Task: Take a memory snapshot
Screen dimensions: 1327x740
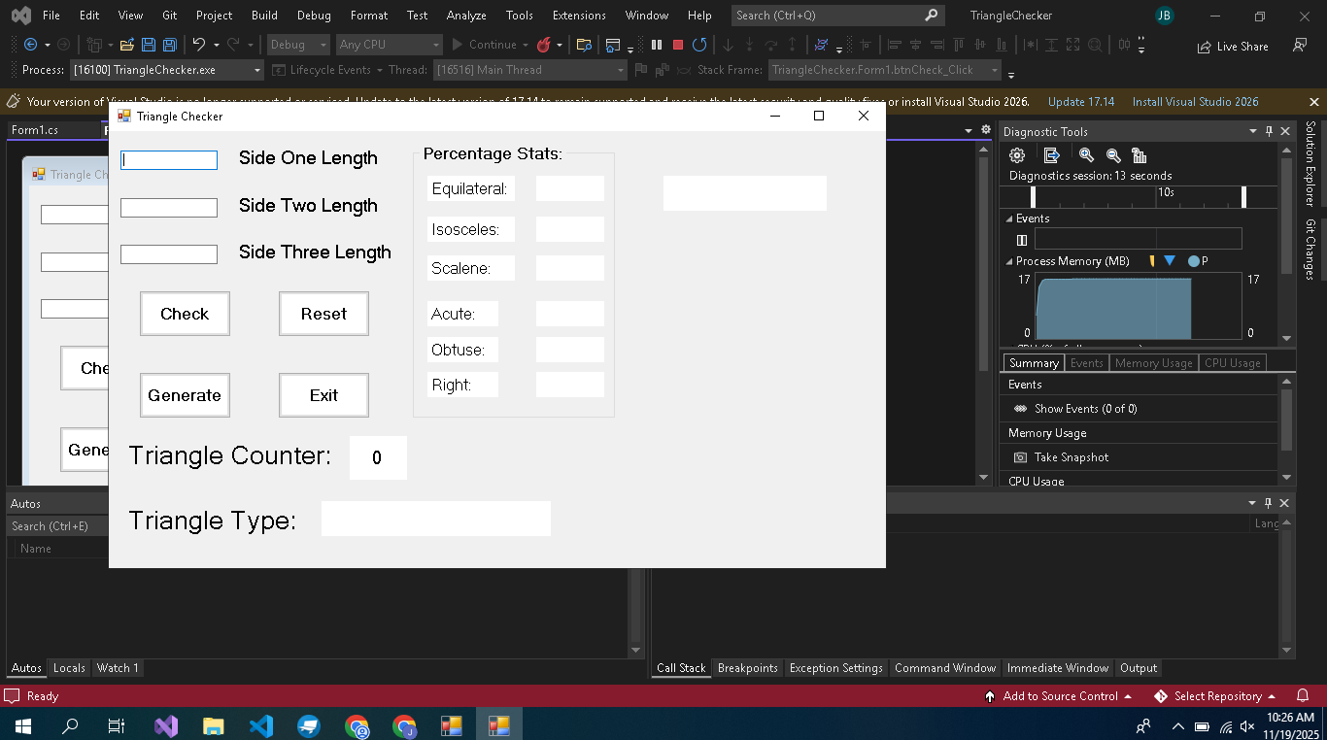Action: click(1071, 457)
